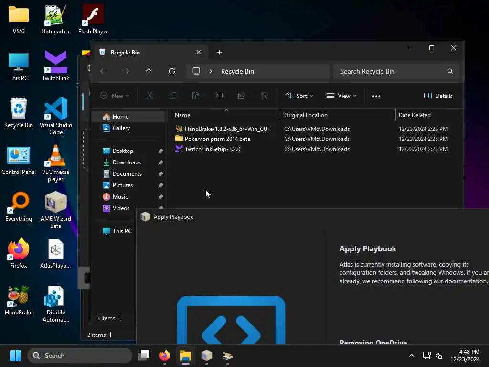Select the AtlasPlaybook file on desktop

[55, 254]
